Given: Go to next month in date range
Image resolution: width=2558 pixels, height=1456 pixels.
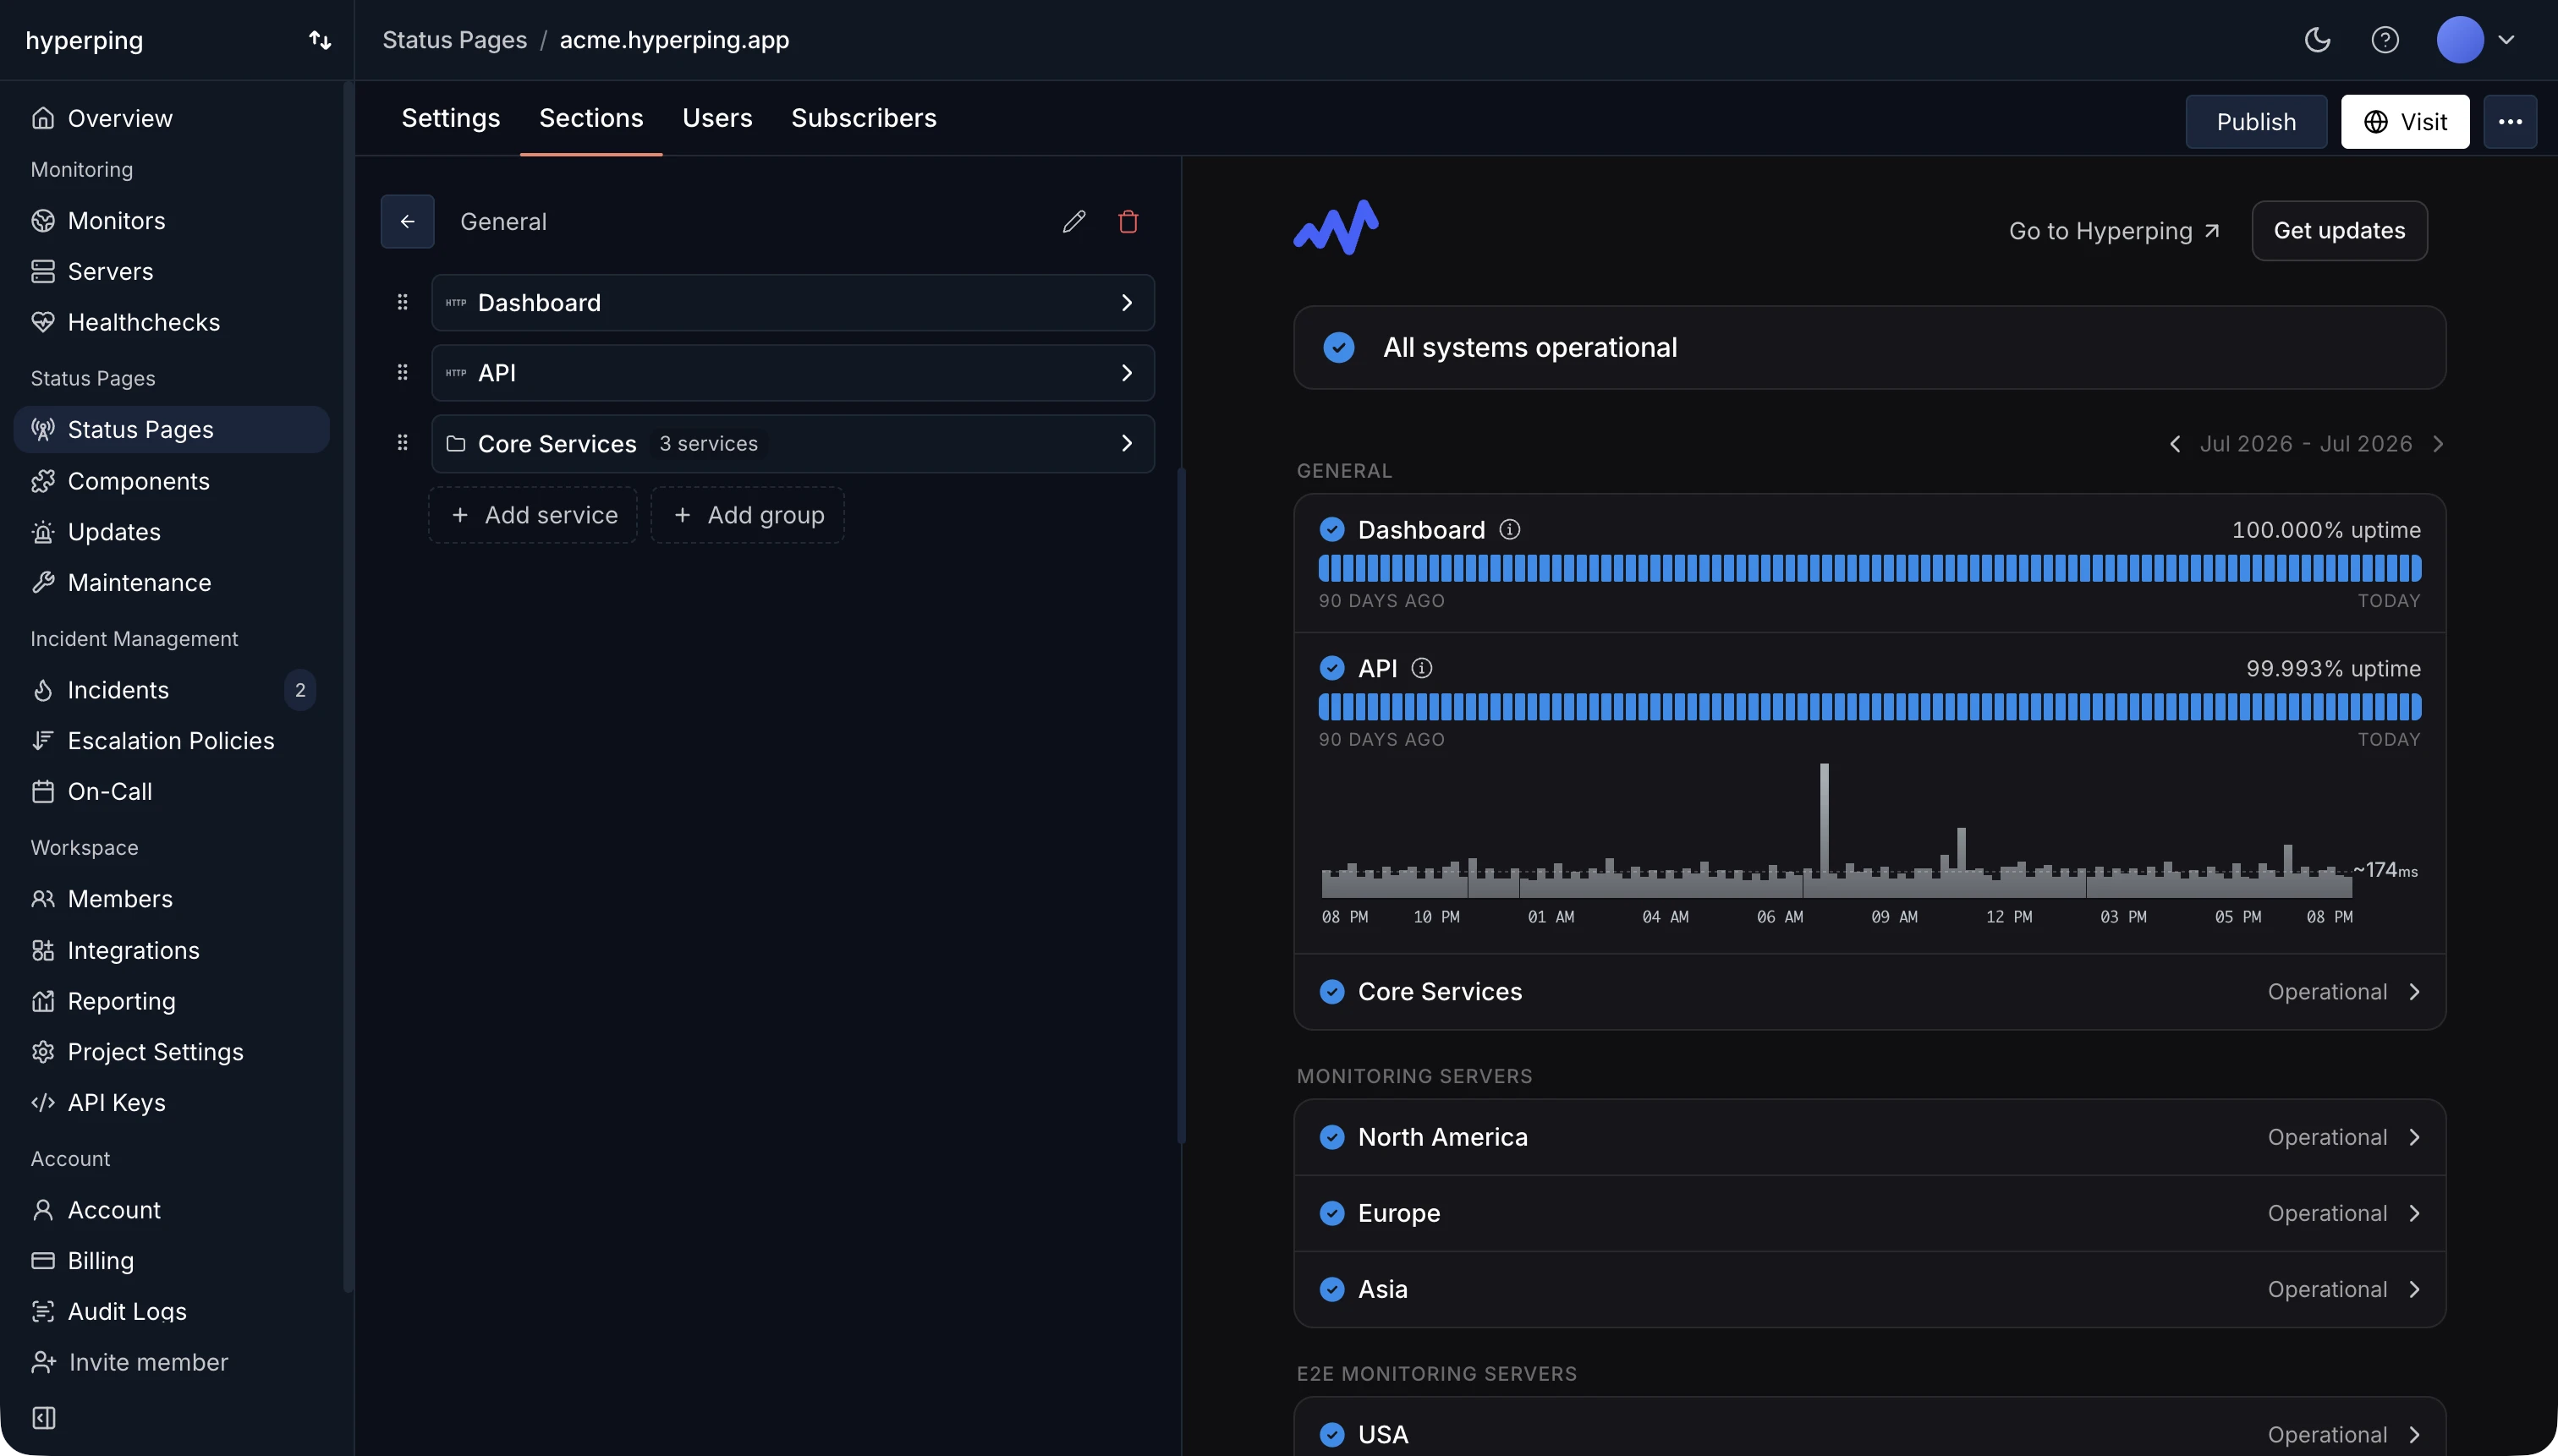Looking at the screenshot, I should (2438, 443).
